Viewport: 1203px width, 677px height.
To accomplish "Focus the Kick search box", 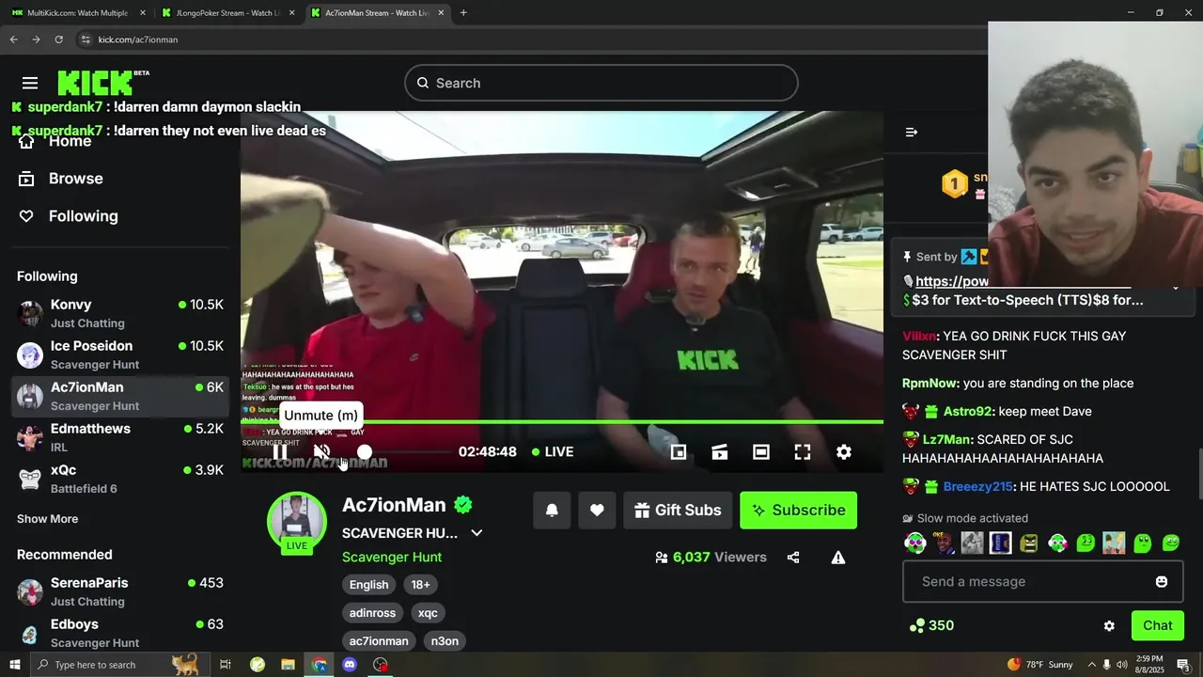I will [x=601, y=83].
